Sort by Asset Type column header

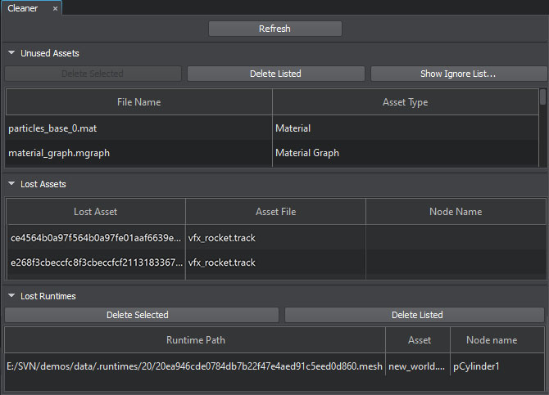click(x=405, y=102)
